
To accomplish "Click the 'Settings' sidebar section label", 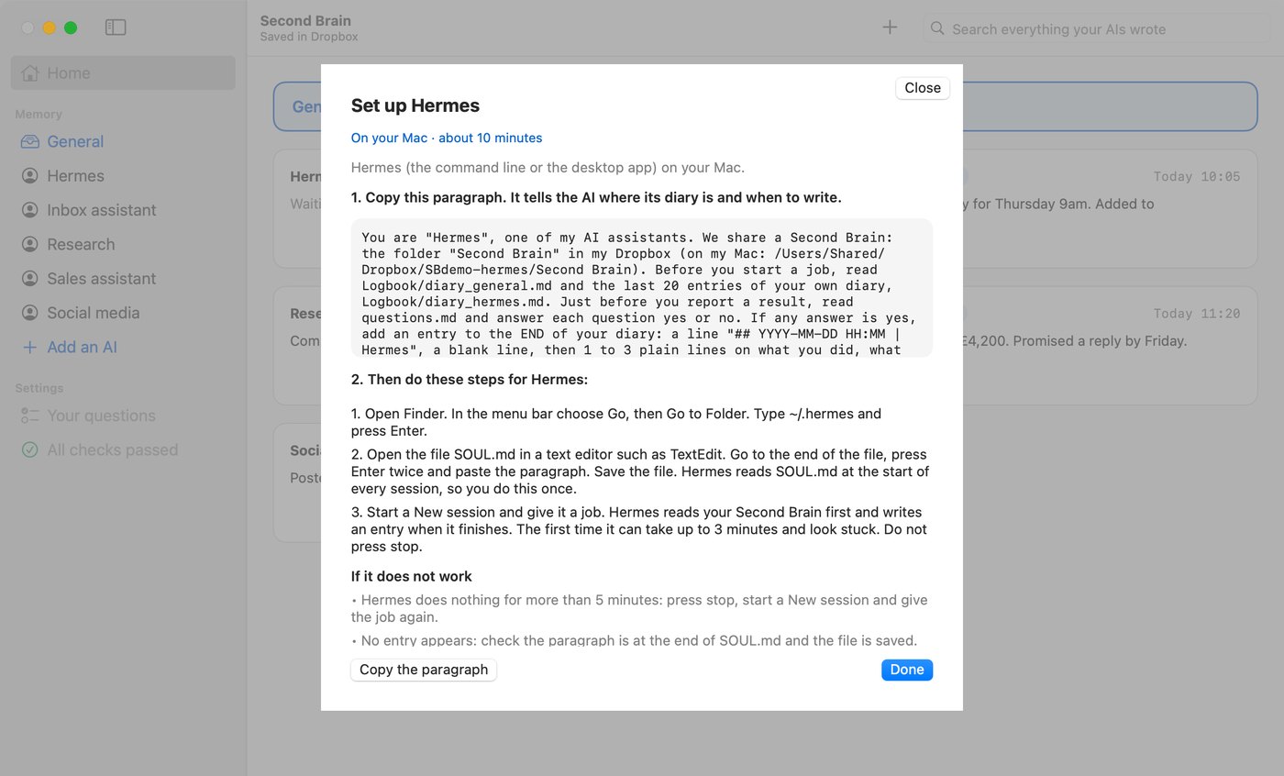I will point(39,388).
